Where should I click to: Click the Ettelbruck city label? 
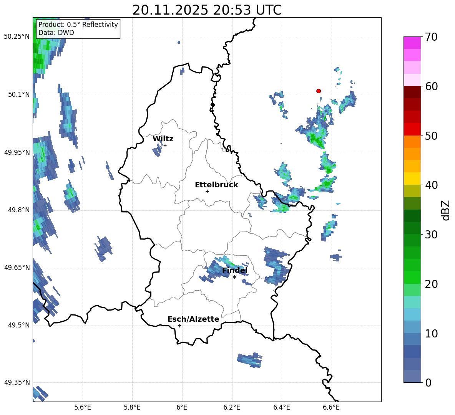pos(216,185)
